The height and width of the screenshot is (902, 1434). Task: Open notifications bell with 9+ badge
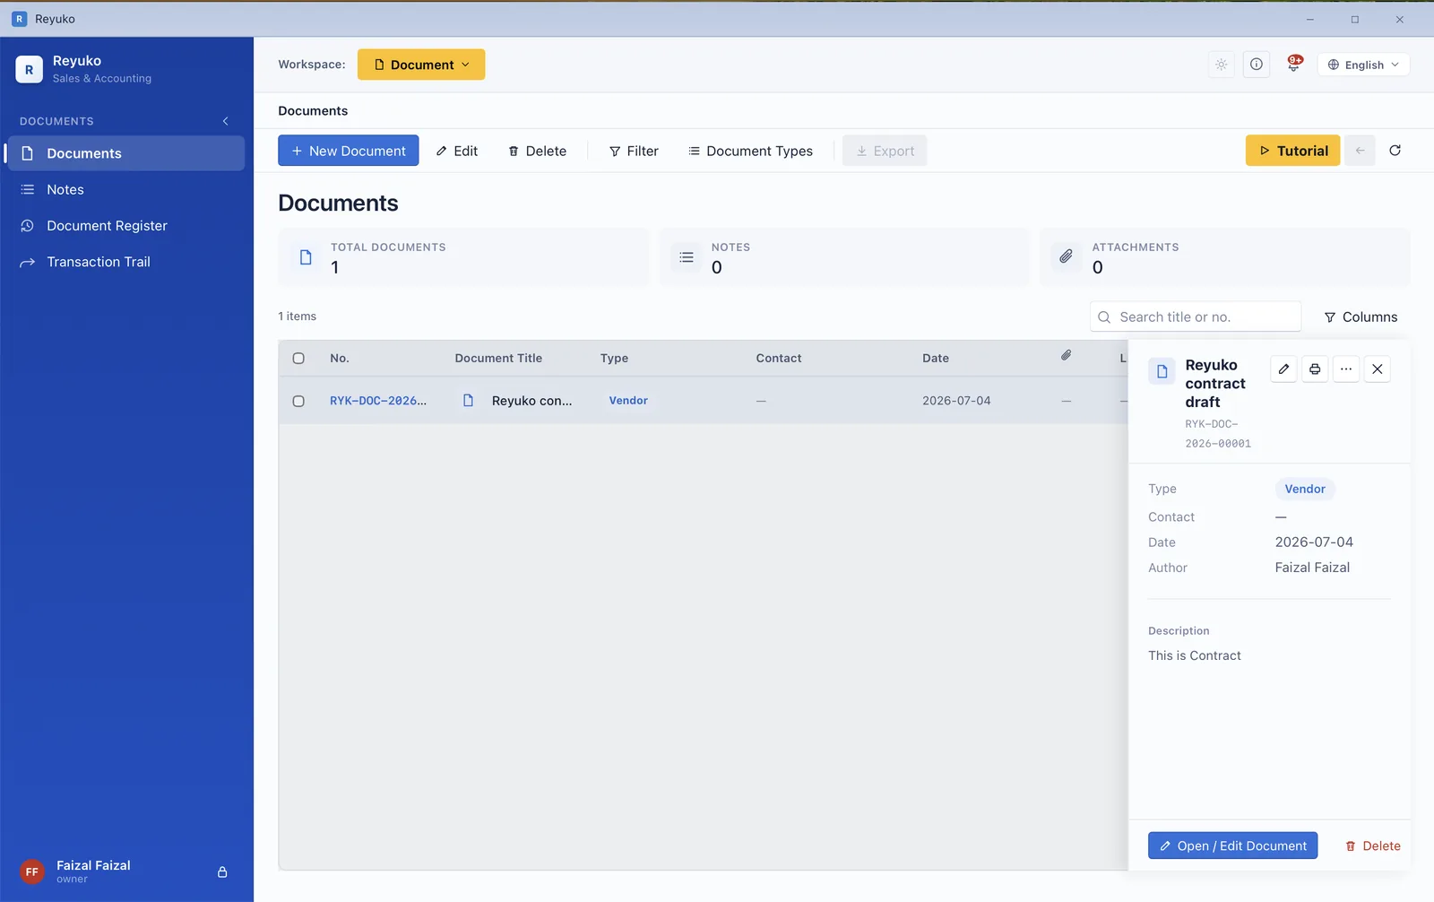(1294, 64)
